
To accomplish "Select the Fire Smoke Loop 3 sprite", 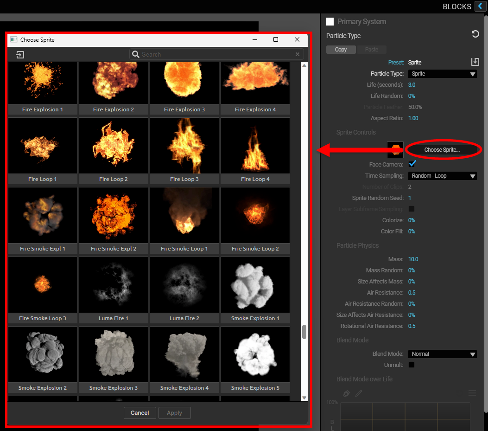I will [x=43, y=290].
